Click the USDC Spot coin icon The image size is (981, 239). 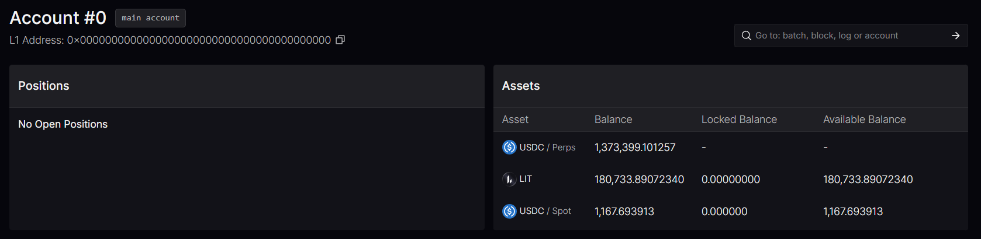point(509,211)
